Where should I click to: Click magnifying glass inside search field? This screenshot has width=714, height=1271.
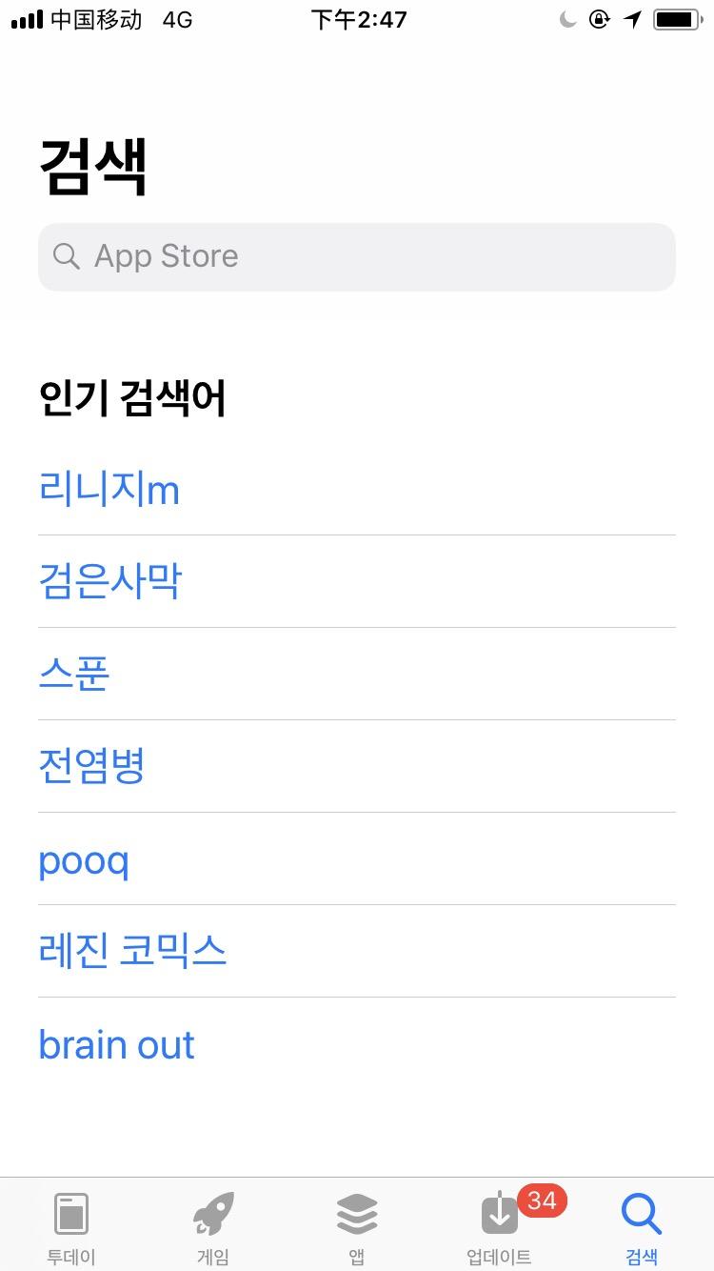point(66,256)
